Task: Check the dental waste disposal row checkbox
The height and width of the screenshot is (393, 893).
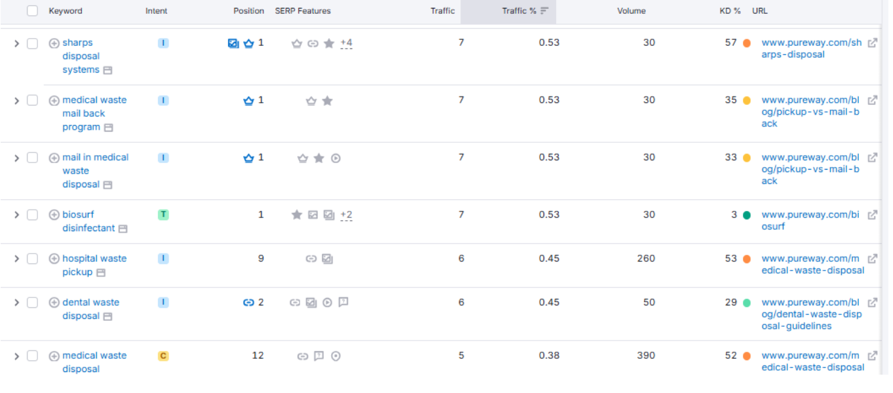Action: (32, 303)
